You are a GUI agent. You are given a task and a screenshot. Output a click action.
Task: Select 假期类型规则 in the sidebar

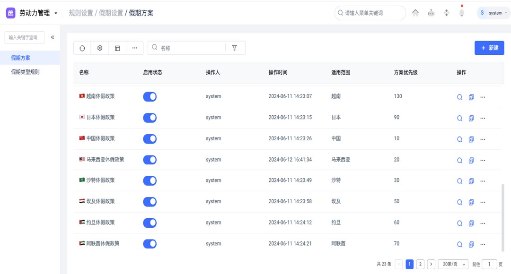pyautogui.click(x=26, y=72)
